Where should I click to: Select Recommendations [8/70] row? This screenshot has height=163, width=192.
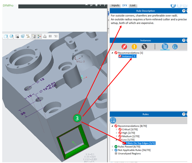[131, 126]
